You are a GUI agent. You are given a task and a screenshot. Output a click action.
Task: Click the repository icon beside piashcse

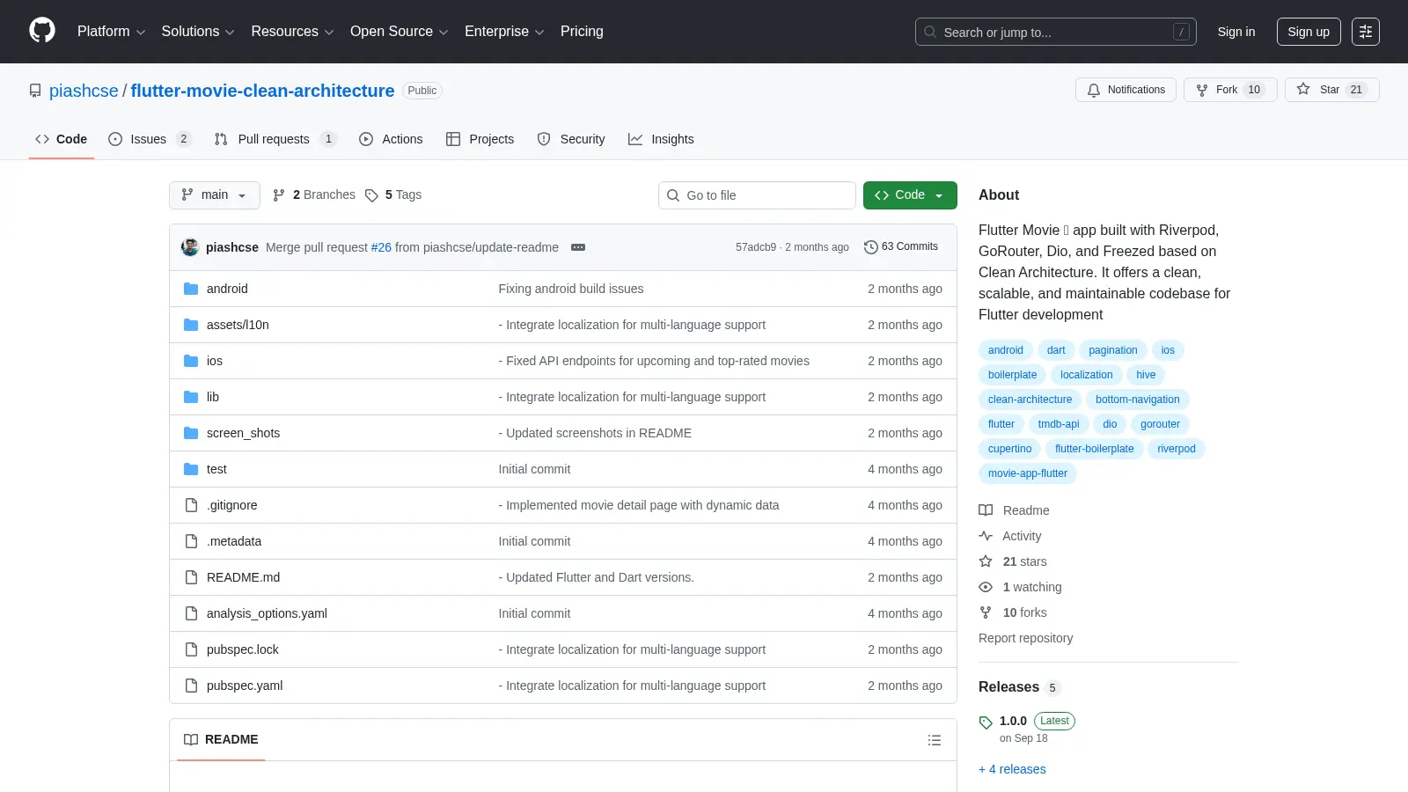coord(35,91)
